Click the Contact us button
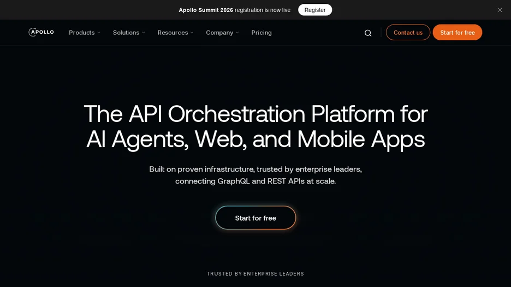 (x=408, y=33)
